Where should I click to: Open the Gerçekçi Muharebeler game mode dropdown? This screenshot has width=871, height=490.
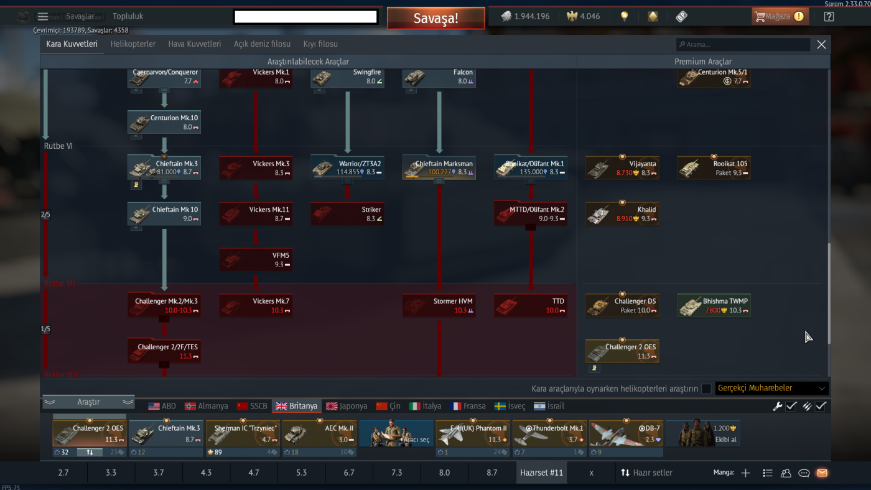[771, 388]
